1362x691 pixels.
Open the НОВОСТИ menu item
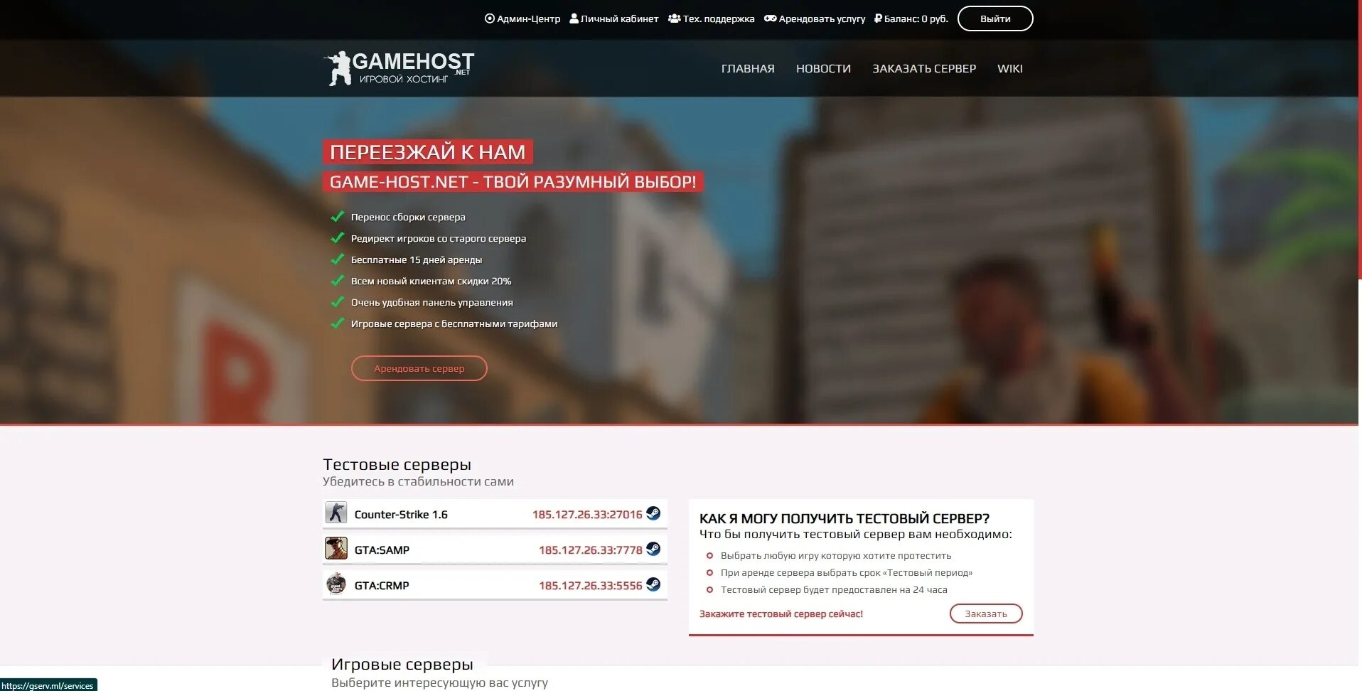point(823,68)
